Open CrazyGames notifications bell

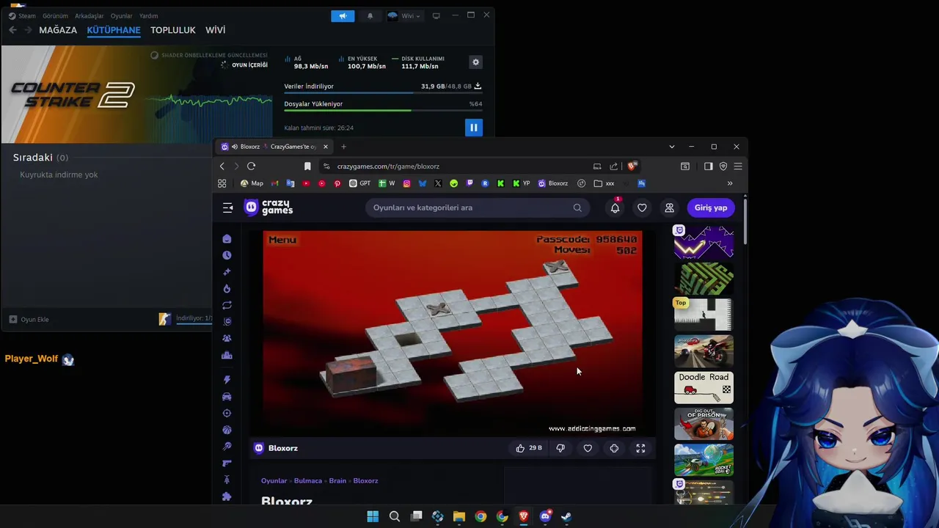pos(615,208)
